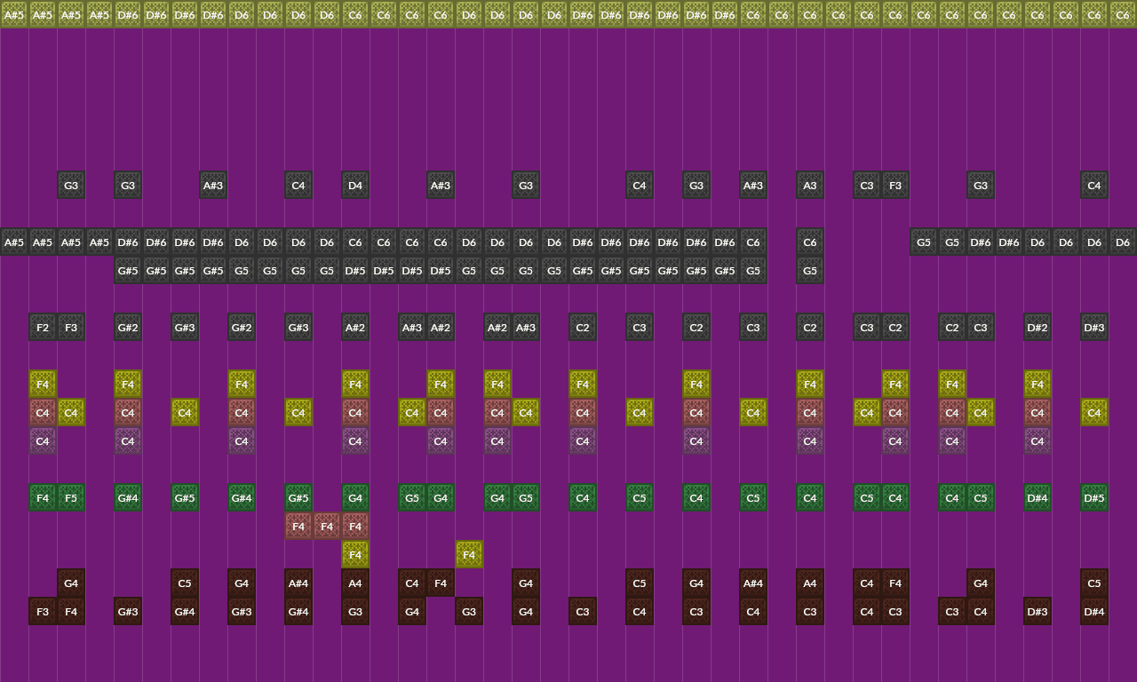The height and width of the screenshot is (682, 1137).
Task: Click the gray F2 note block
Action: (43, 328)
